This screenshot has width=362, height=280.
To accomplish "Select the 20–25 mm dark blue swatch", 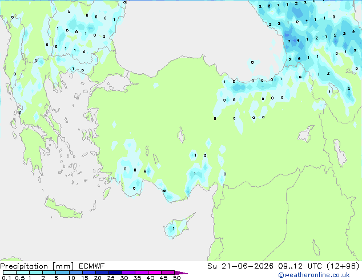I will (102, 273).
